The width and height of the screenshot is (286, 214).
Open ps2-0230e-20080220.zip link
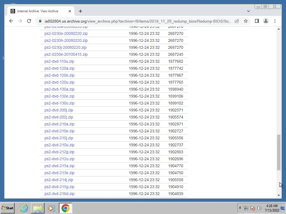[66, 33]
